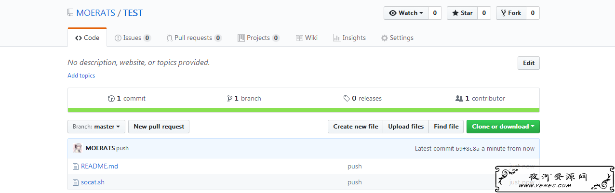
Task: Click the pull request icon on its tab
Action: 170,38
